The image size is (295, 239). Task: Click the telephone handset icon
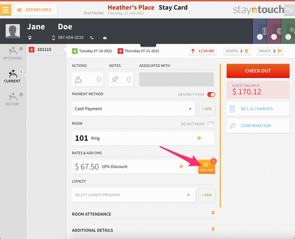point(92,38)
